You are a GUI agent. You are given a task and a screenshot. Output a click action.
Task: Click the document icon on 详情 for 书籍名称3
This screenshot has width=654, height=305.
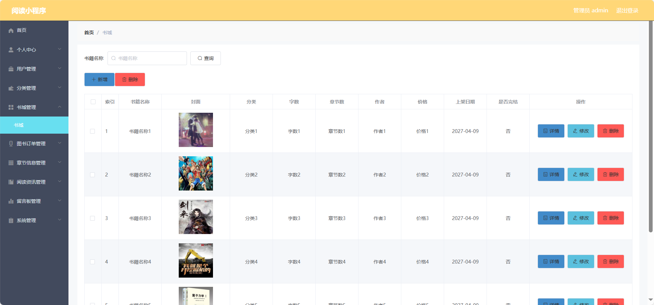point(545,218)
